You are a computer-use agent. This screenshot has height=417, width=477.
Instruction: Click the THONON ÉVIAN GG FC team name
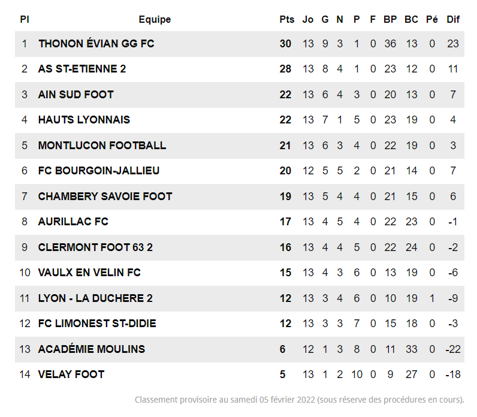point(96,44)
